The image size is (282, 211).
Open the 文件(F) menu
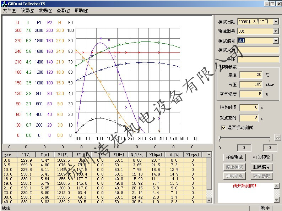(10, 11)
